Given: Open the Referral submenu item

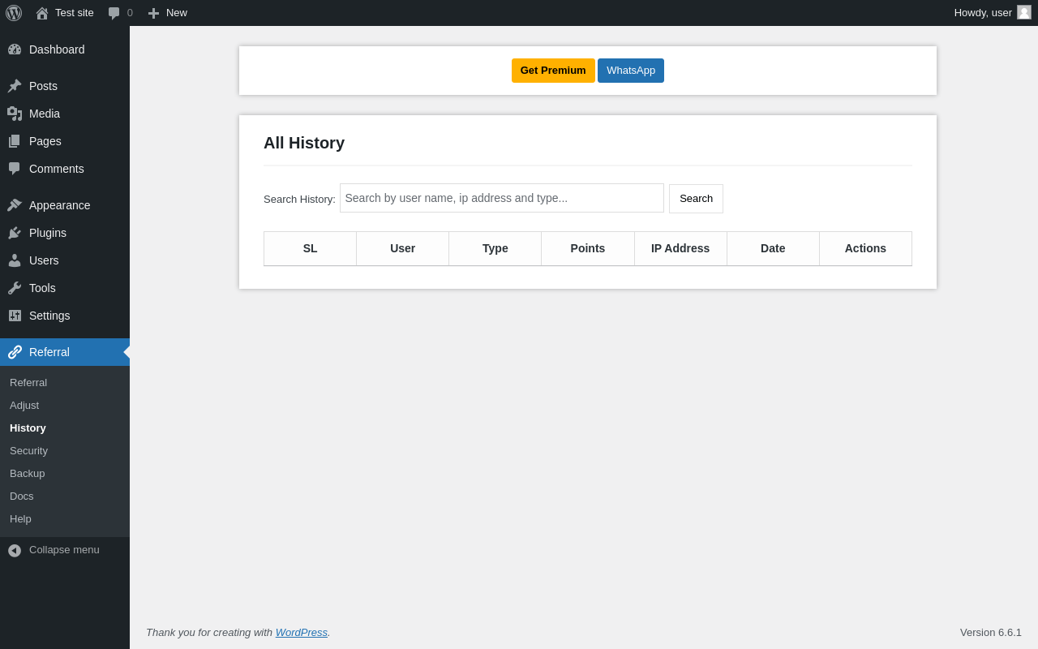Looking at the screenshot, I should pos(28,382).
